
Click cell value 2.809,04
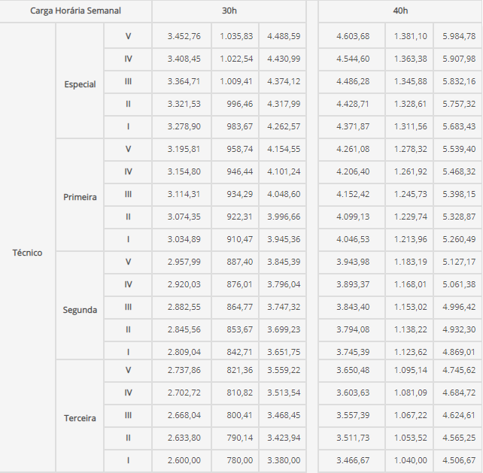[x=184, y=352]
